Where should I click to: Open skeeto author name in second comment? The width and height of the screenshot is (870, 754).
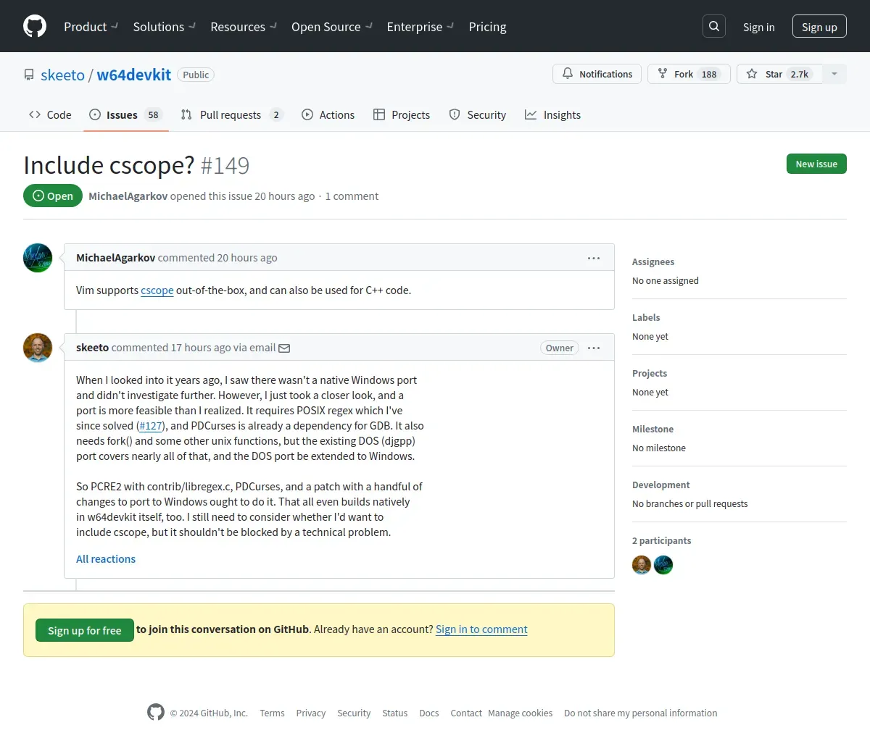click(92, 347)
